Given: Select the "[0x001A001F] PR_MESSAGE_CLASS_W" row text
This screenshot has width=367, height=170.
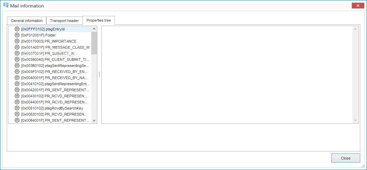Looking at the screenshot, I should (x=55, y=47).
